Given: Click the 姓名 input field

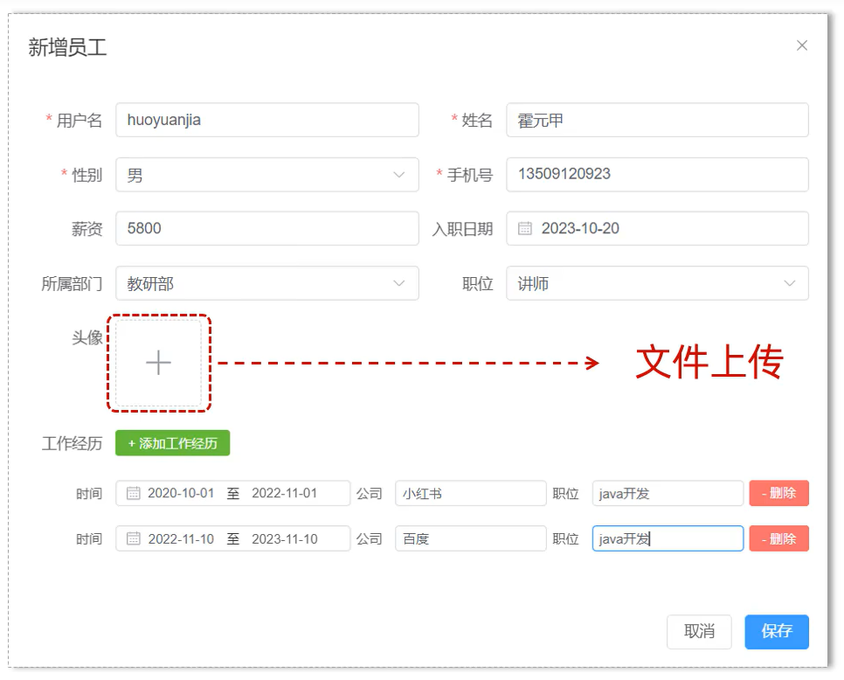Looking at the screenshot, I should 657,121.
